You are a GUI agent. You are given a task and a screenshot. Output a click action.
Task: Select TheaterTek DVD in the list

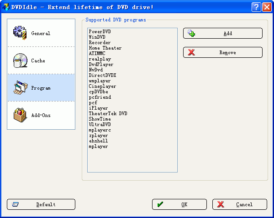click(108, 113)
